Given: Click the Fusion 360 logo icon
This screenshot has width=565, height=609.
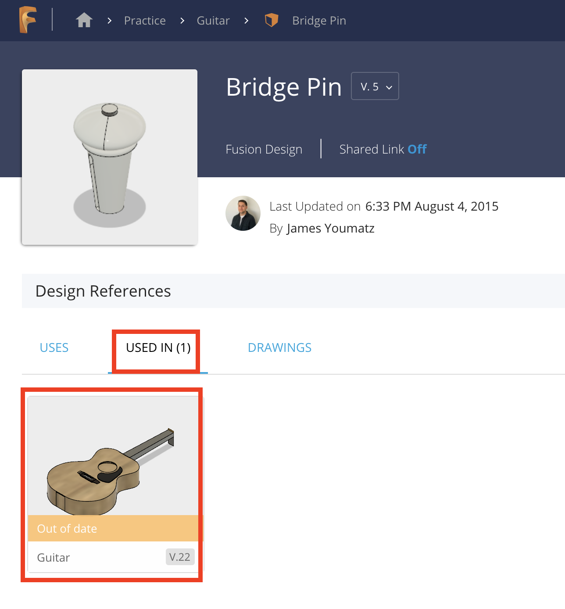Looking at the screenshot, I should click(x=28, y=20).
